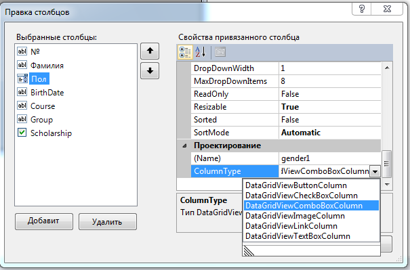Select the ColumnType property label

[x=234, y=171]
